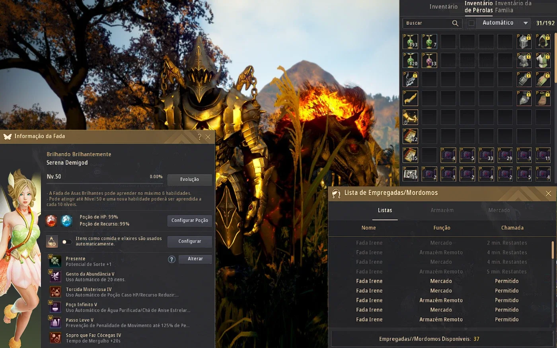Click the locked silver gauntlets item

524,80
